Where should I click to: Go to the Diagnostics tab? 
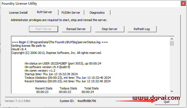click(x=97, y=13)
